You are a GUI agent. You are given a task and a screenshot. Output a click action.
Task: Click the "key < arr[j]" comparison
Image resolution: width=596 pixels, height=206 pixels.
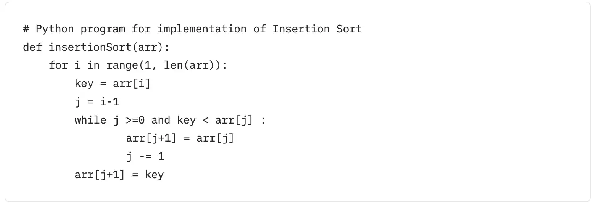click(214, 121)
